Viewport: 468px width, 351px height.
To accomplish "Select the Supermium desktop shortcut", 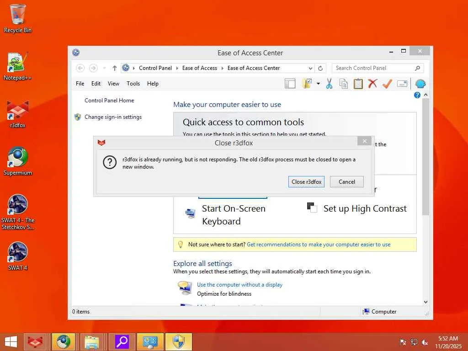I will click(x=18, y=161).
